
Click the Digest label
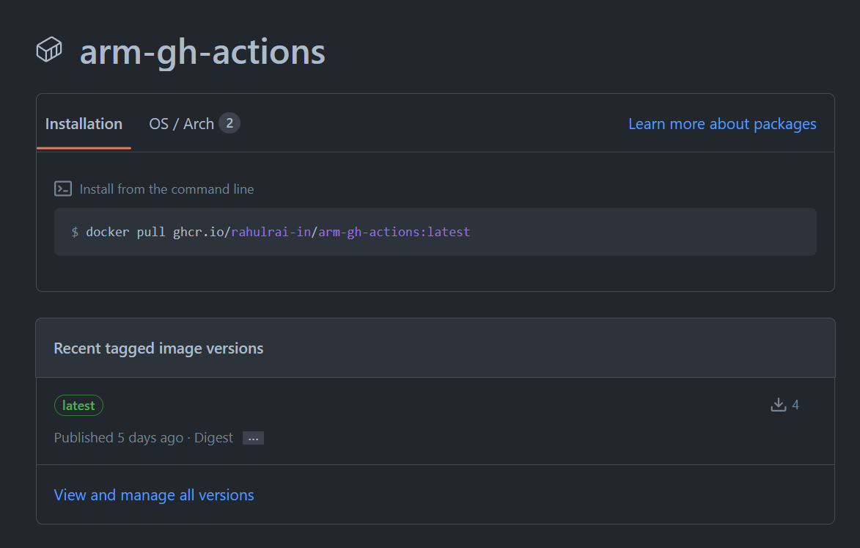[213, 438]
